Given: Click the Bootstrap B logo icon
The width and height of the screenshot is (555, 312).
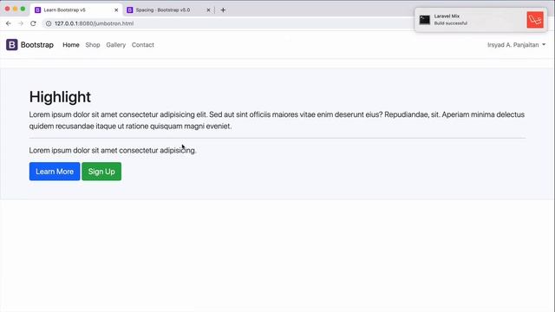Looking at the screenshot, I should pos(11,45).
